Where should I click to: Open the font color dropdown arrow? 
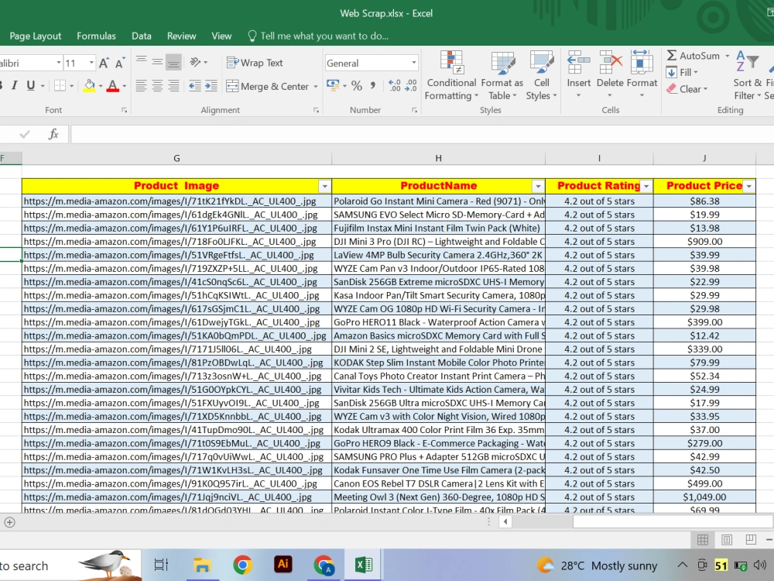[124, 86]
